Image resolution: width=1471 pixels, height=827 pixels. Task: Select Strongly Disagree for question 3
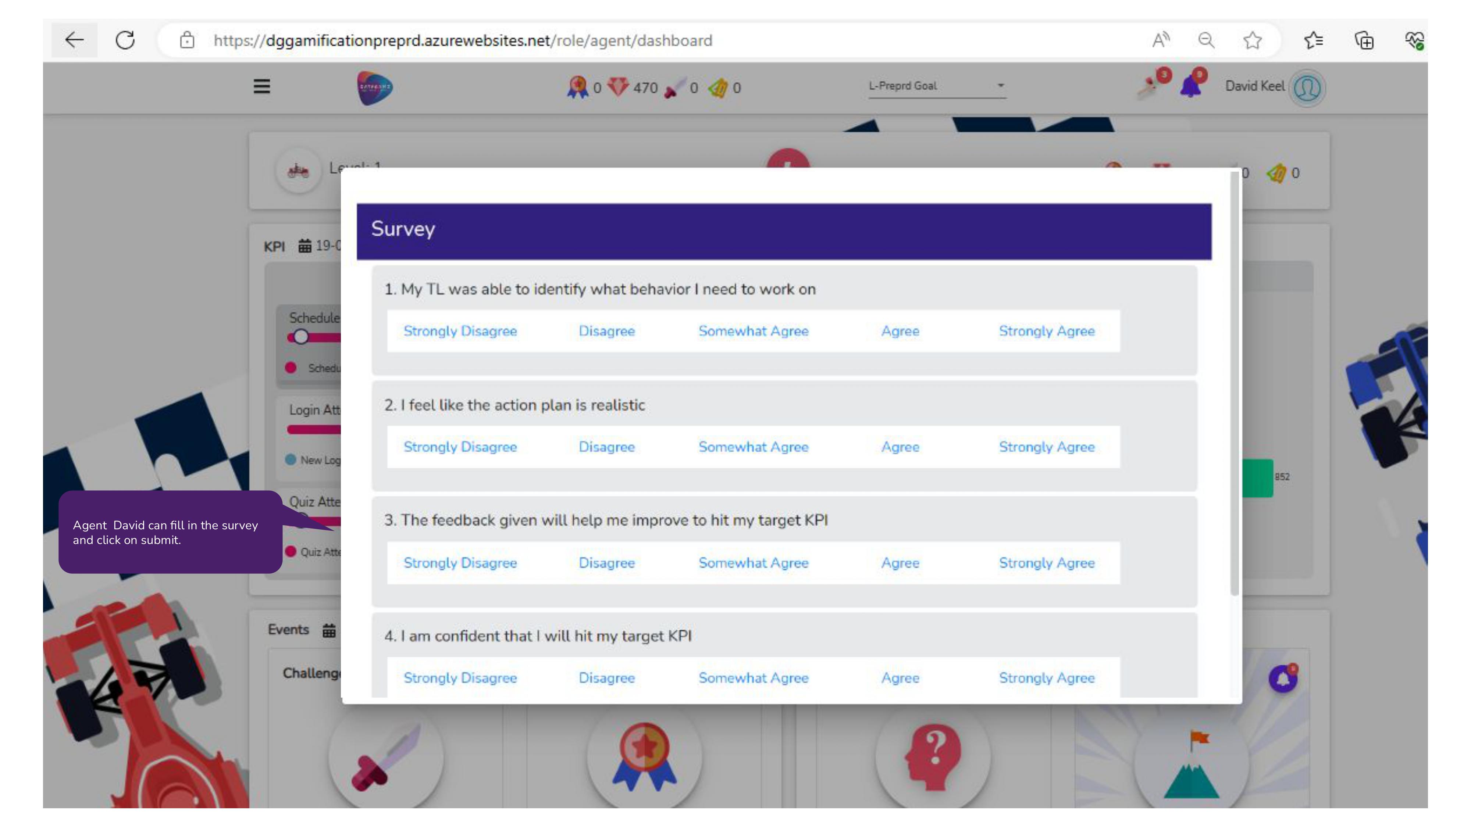pos(460,563)
